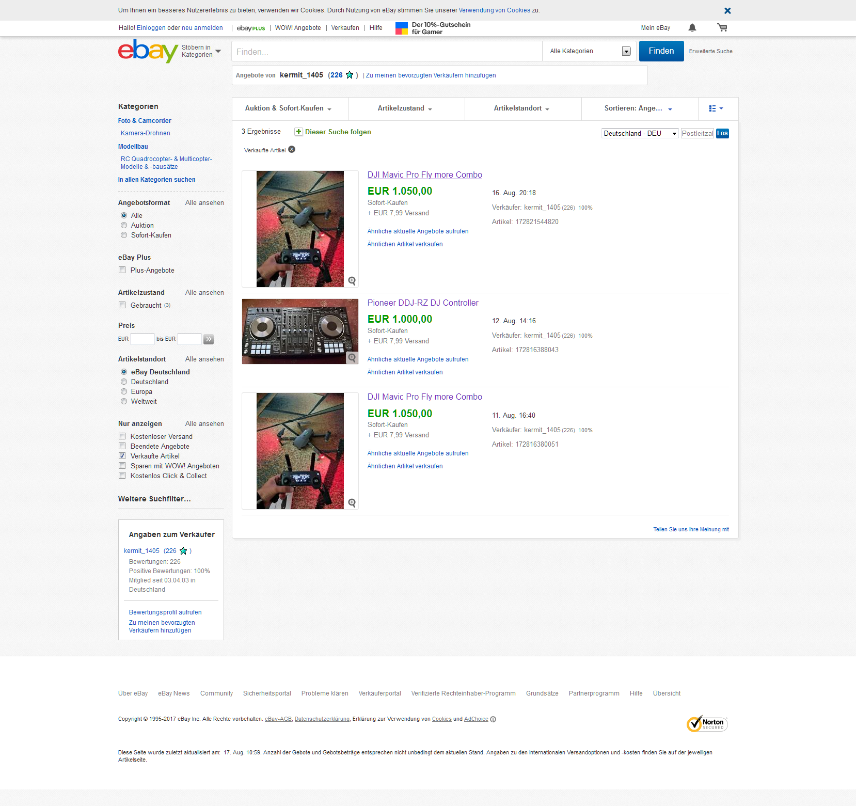Viewport: 856px width, 806px height.
Task: Check Kostenlos Click & Collect checkbox
Action: [122, 476]
